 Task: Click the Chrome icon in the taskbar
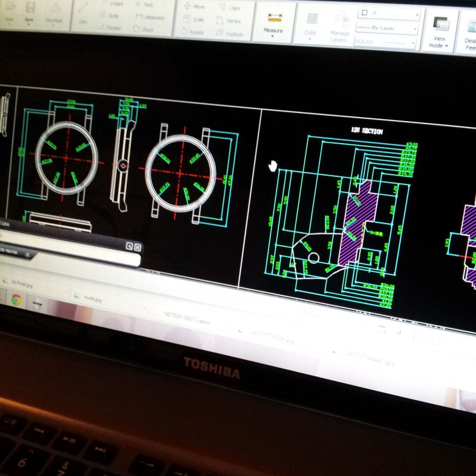point(16,299)
